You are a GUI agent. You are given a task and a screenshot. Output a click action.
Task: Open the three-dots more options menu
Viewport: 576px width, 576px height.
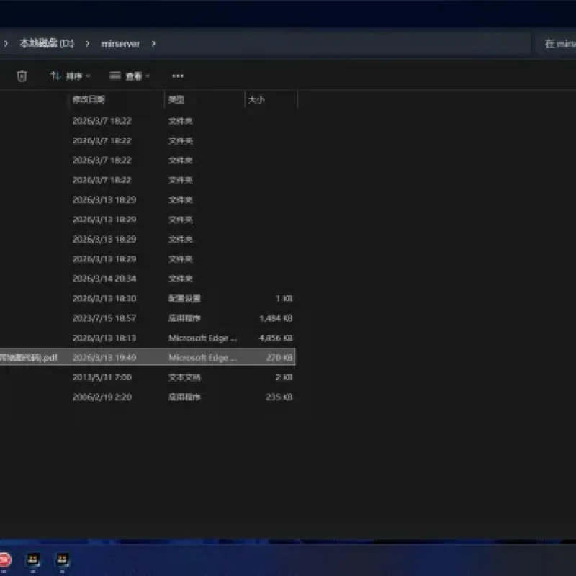point(178,76)
